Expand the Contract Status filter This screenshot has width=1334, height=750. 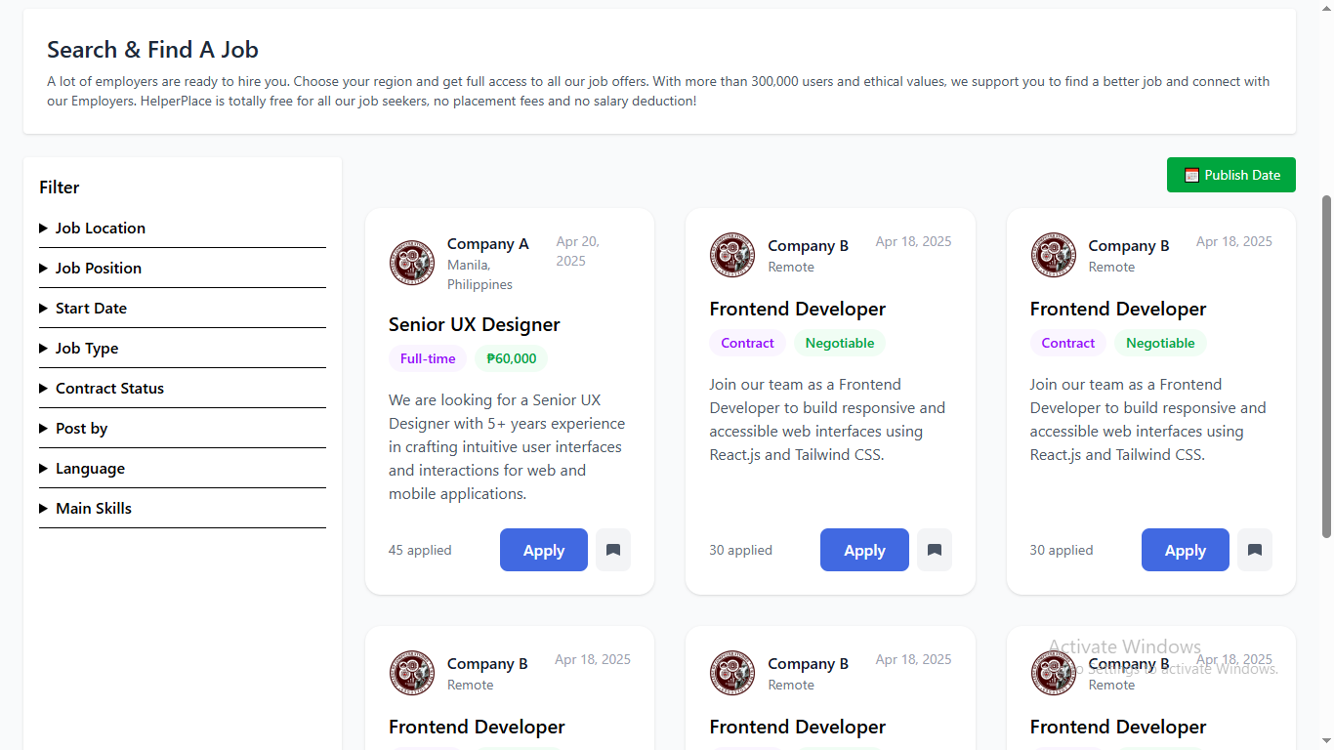click(109, 389)
